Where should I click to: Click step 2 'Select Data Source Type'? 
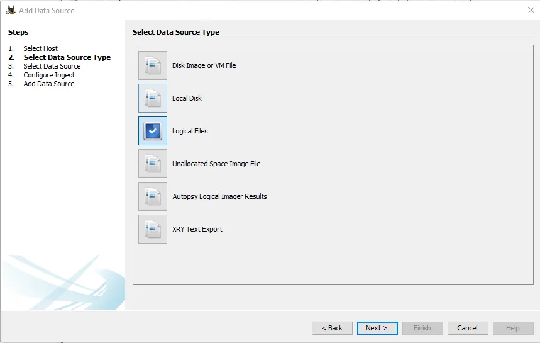67,57
